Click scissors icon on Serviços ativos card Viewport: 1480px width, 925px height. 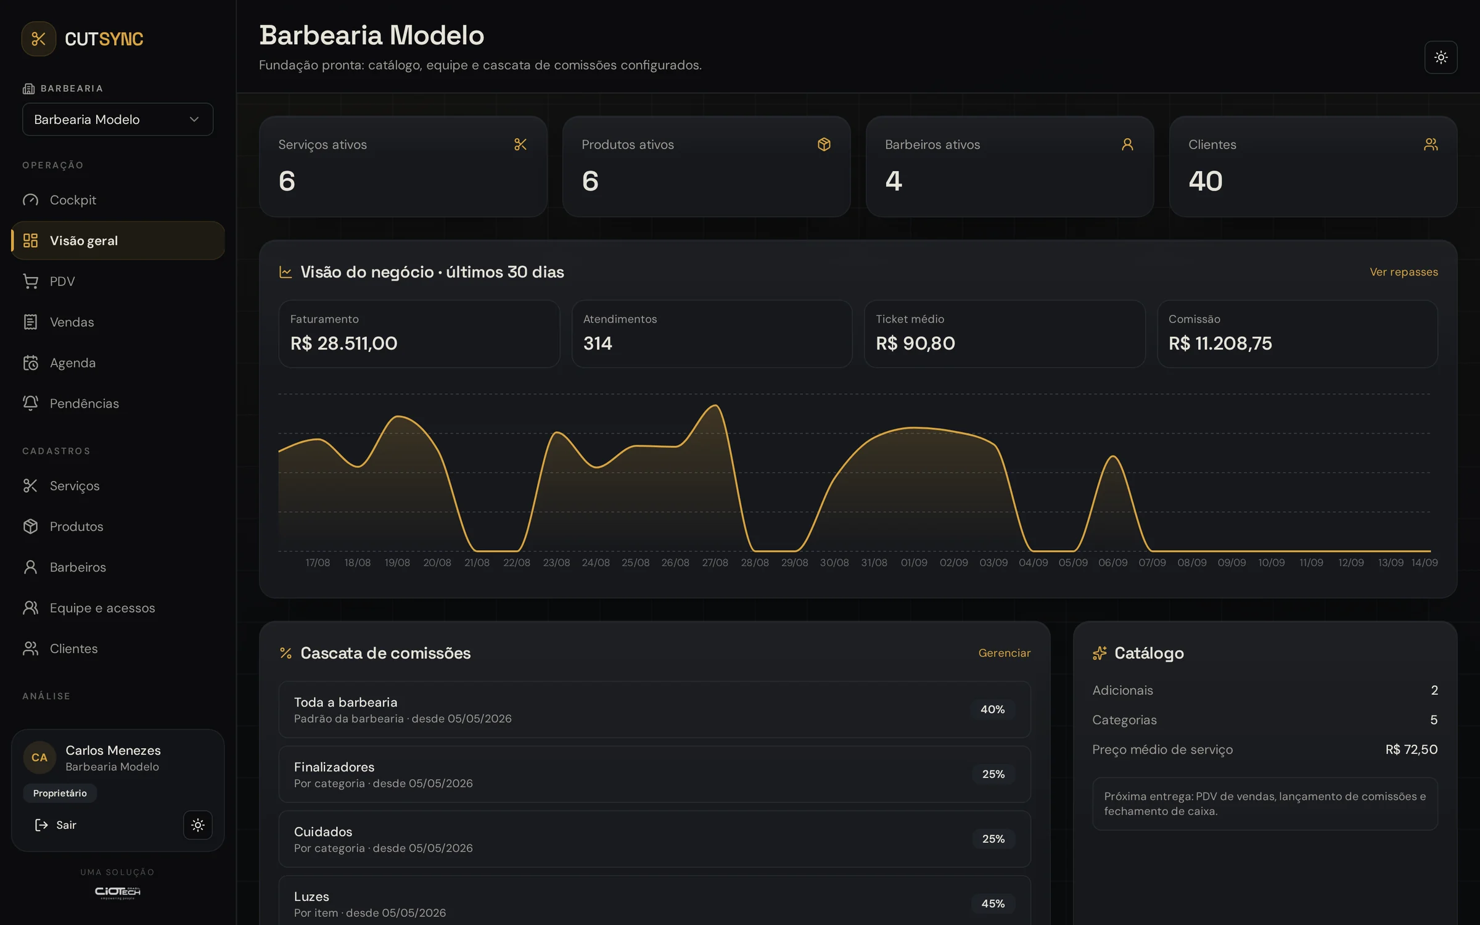pyautogui.click(x=520, y=144)
